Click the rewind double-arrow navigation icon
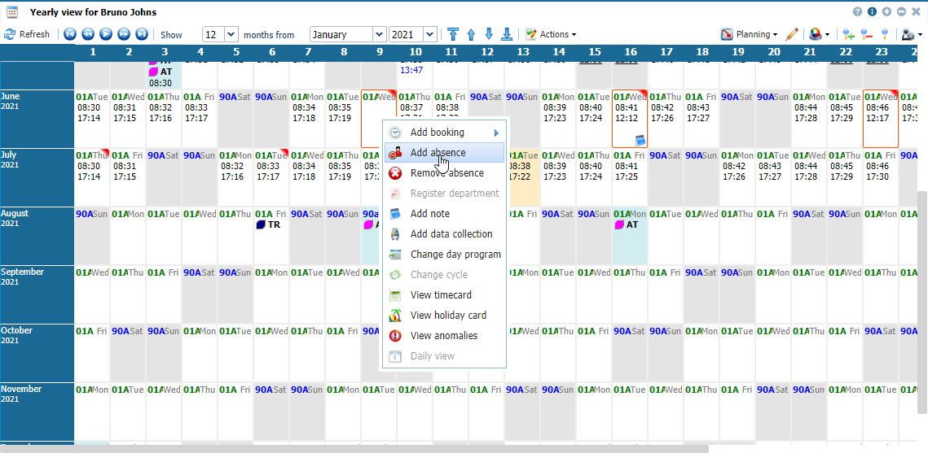 pos(88,34)
